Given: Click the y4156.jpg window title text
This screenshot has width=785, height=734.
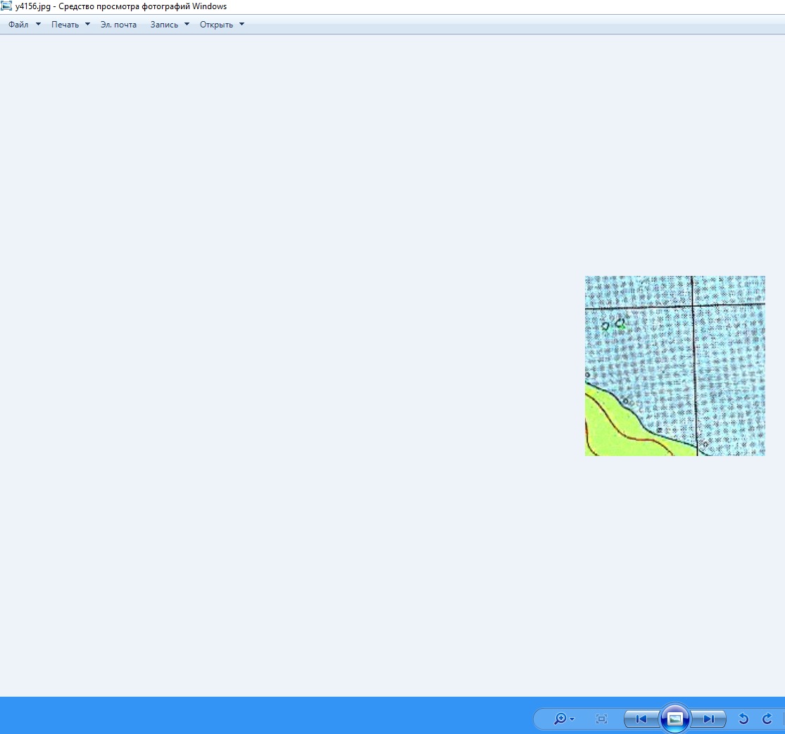Looking at the screenshot, I should pos(121,6).
